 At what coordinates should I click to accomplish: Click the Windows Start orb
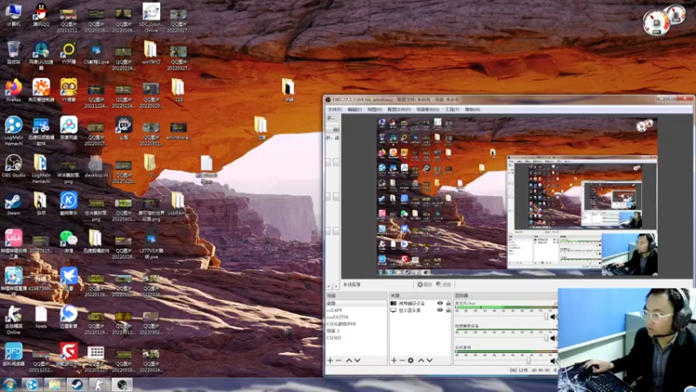[x=9, y=384]
